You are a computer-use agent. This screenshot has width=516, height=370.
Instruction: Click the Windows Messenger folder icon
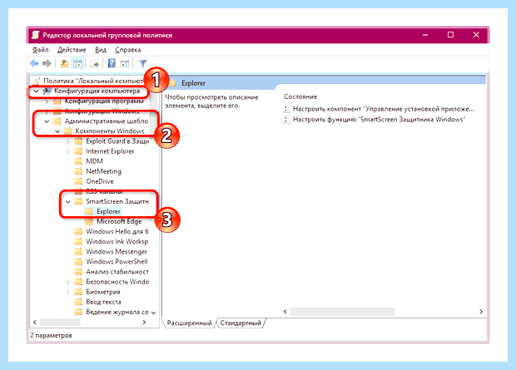tap(78, 252)
